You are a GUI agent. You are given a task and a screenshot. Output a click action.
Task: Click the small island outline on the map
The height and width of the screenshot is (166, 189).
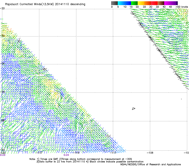click(134, 109)
